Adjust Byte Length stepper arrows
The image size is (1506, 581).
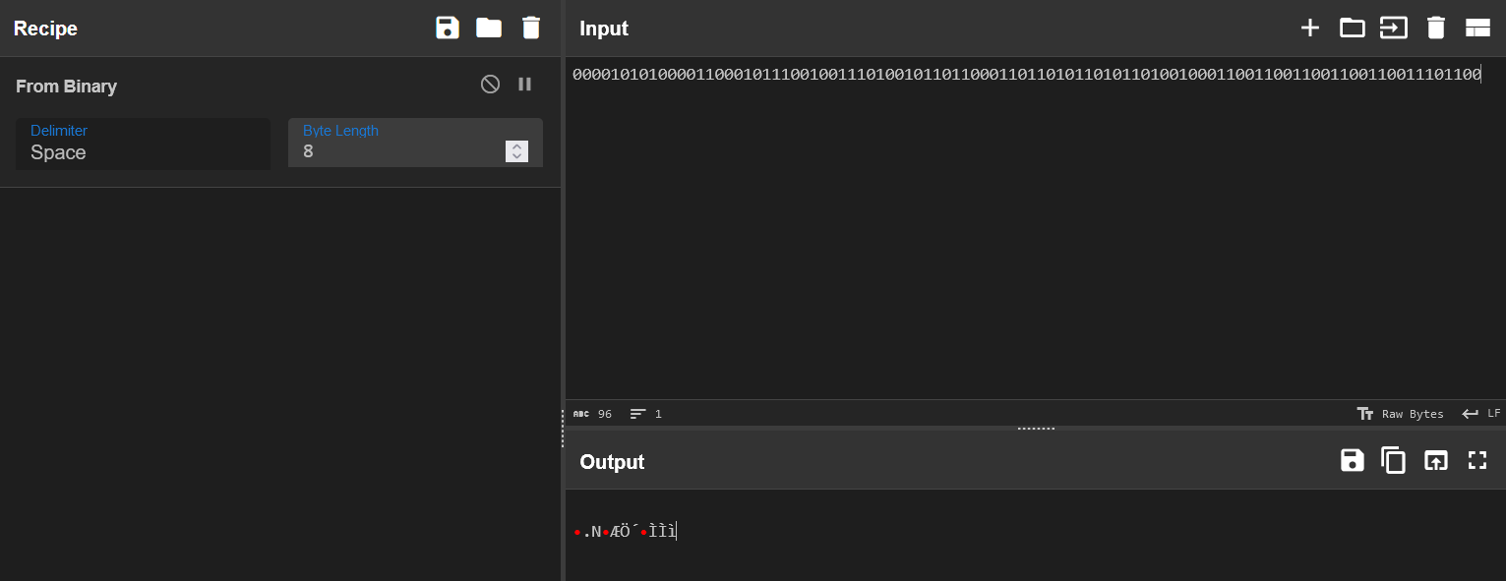click(516, 151)
